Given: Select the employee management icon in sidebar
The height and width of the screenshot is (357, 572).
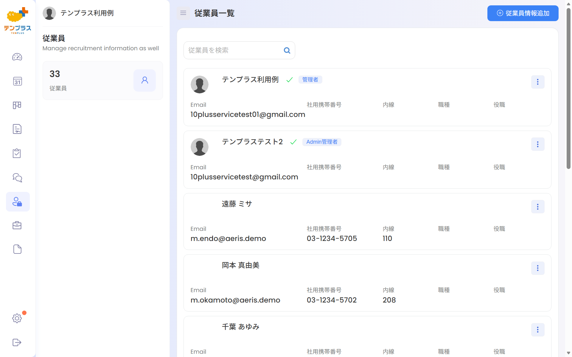Looking at the screenshot, I should 18,202.
